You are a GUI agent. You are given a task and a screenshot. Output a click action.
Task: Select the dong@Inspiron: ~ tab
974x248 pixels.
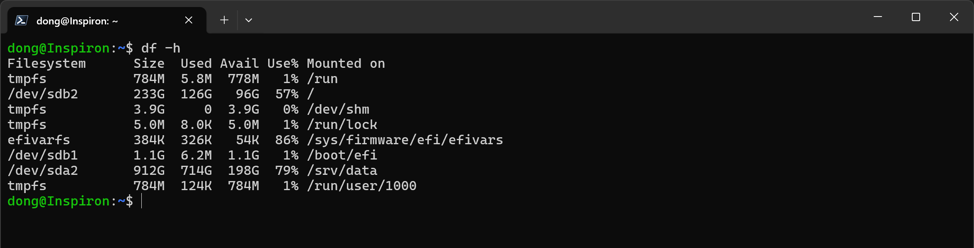point(77,21)
